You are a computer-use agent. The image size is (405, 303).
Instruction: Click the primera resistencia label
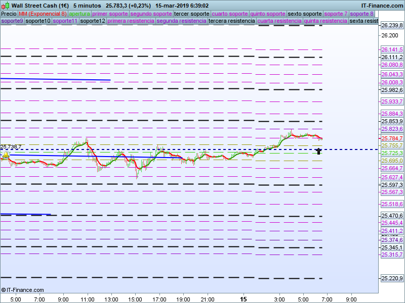point(131,21)
